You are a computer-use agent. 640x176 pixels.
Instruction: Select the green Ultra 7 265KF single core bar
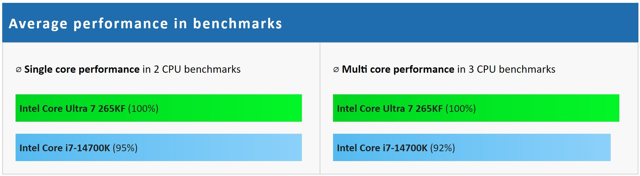[x=159, y=108]
